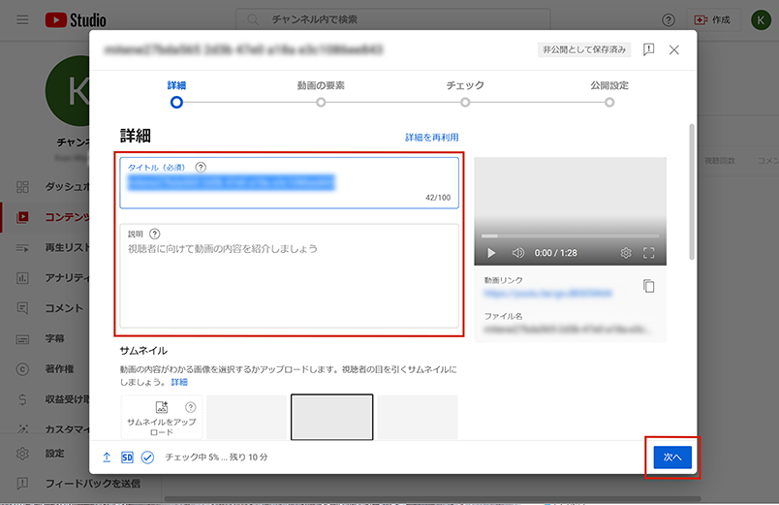
Task: Open help icon next to タイトル label
Action: point(201,167)
